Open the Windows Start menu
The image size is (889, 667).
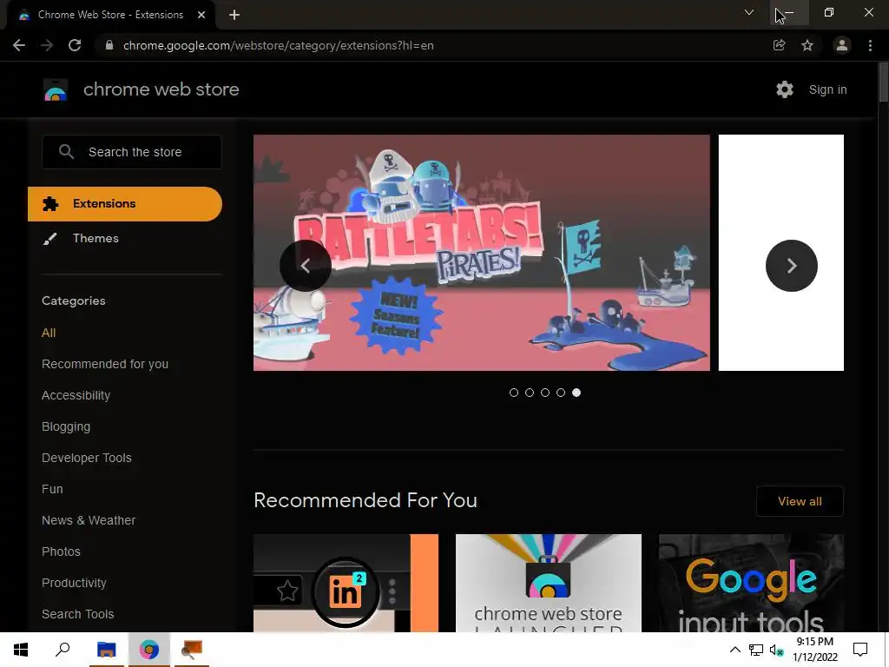(x=21, y=650)
